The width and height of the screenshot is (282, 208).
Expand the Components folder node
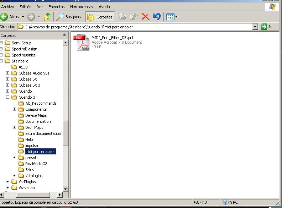pyautogui.click(x=14, y=109)
